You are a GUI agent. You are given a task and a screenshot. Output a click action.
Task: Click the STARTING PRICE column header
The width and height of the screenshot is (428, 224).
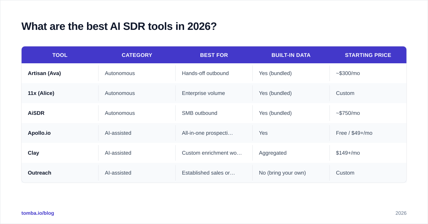click(x=368, y=55)
